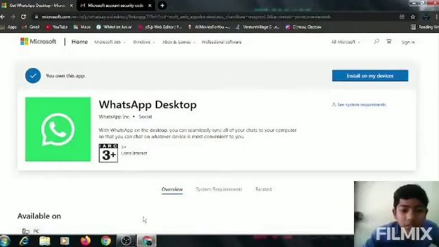
Task: Open the WhiteHat Junior bookmark
Action: 114,27
